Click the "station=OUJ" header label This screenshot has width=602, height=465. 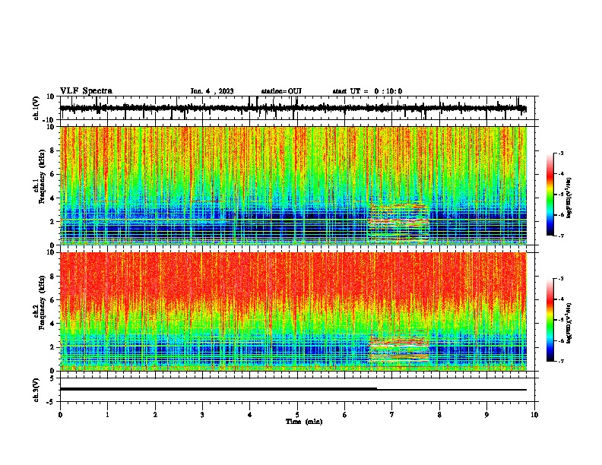point(281,91)
